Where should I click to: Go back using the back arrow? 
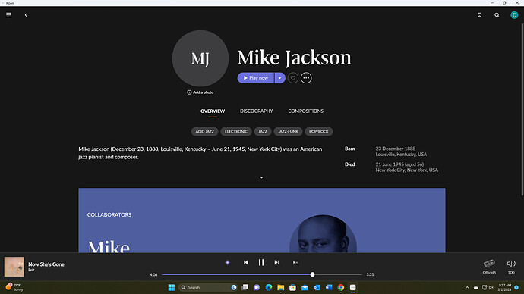pyautogui.click(x=26, y=15)
